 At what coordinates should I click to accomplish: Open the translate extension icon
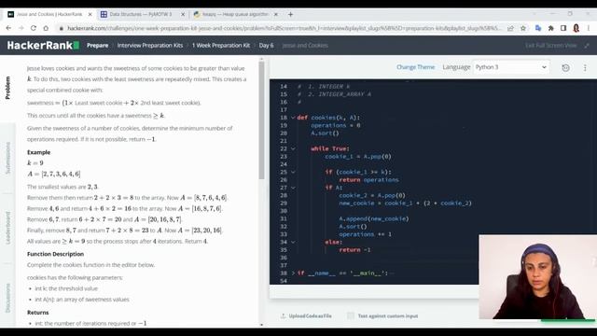pos(538,28)
